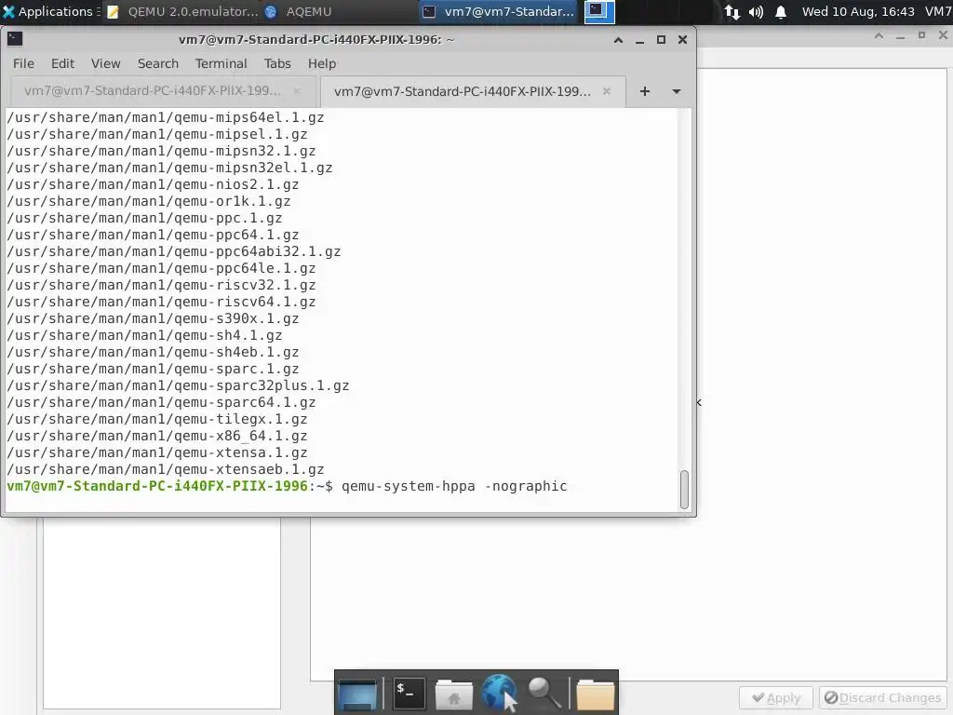Open the Terminal menu
The height and width of the screenshot is (715, 953).
221,63
